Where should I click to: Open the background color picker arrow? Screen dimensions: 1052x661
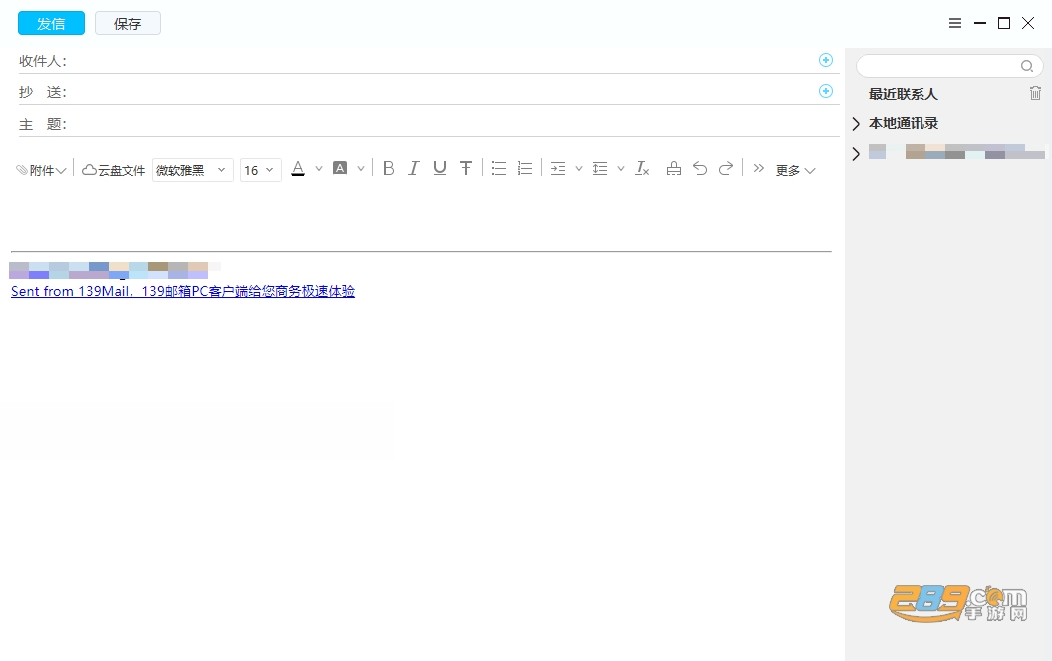point(361,169)
